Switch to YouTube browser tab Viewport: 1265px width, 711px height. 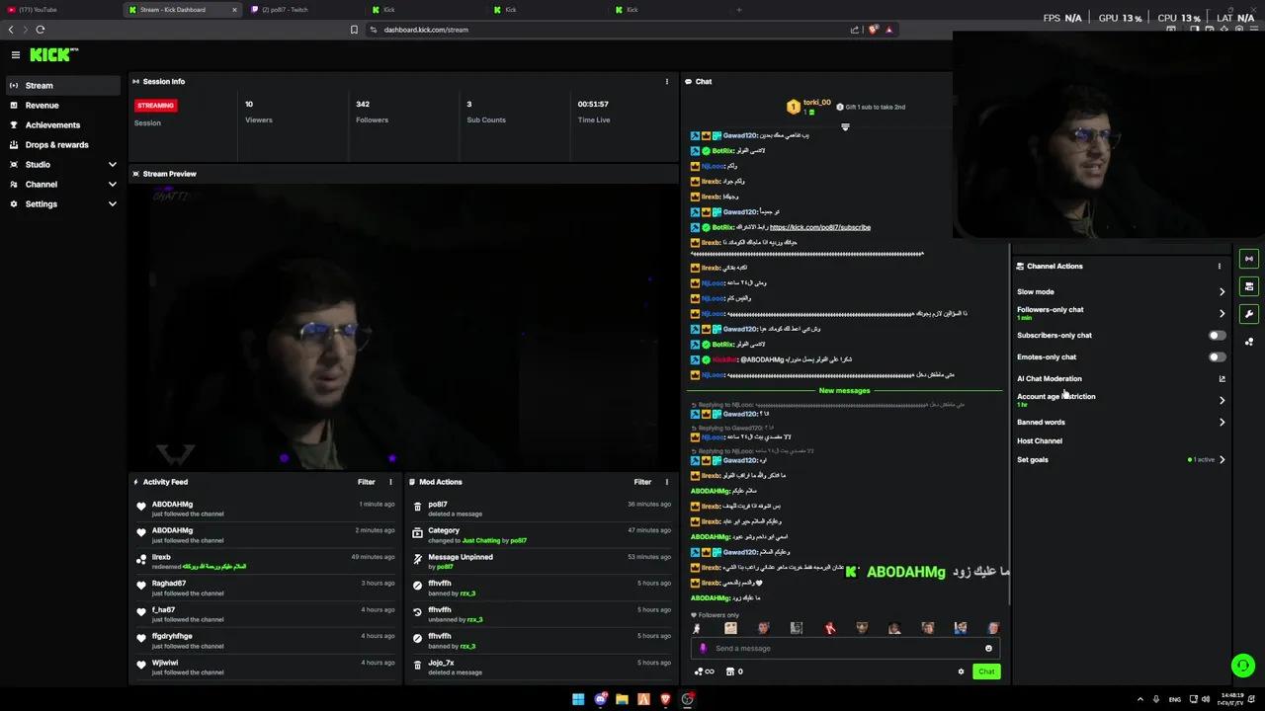pyautogui.click(x=59, y=10)
